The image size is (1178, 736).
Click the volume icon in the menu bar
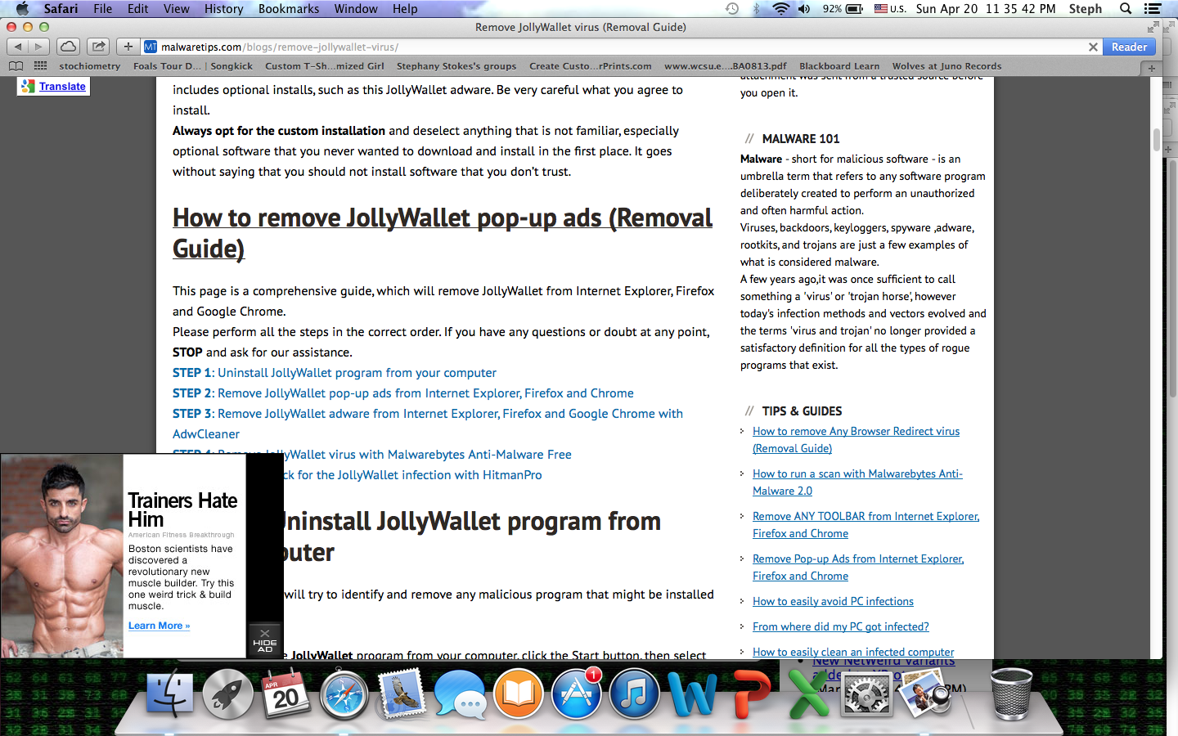[x=804, y=9]
